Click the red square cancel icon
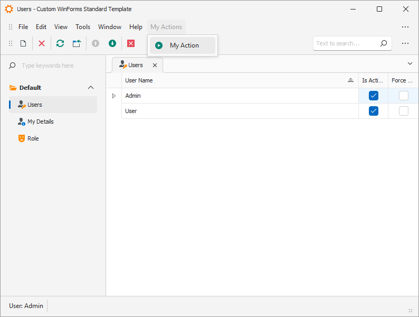The width and height of the screenshot is (419, 317). click(x=131, y=43)
